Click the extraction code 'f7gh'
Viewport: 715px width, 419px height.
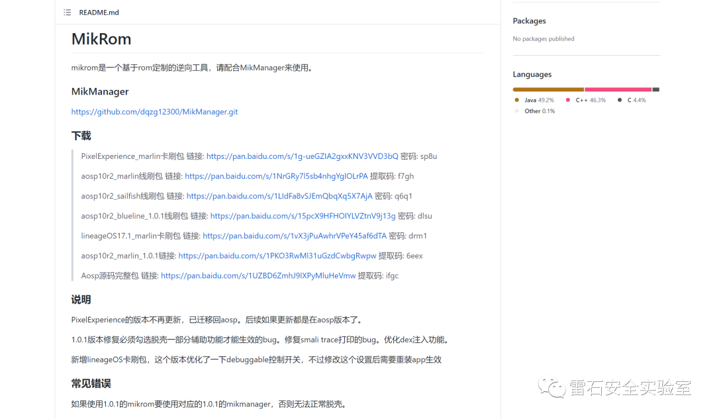pos(406,176)
